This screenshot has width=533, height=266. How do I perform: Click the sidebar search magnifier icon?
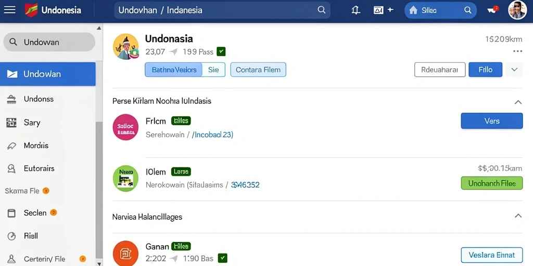13,42
